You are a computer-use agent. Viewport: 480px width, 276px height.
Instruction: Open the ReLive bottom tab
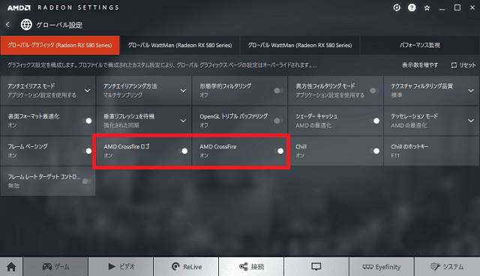click(187, 267)
